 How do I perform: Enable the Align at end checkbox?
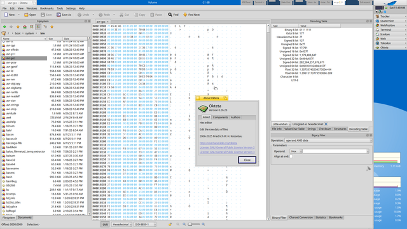291,156
